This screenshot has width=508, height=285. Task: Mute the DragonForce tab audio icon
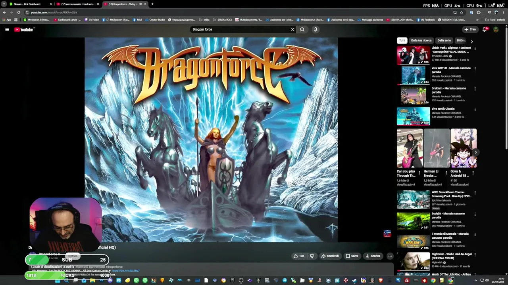(x=140, y=4)
